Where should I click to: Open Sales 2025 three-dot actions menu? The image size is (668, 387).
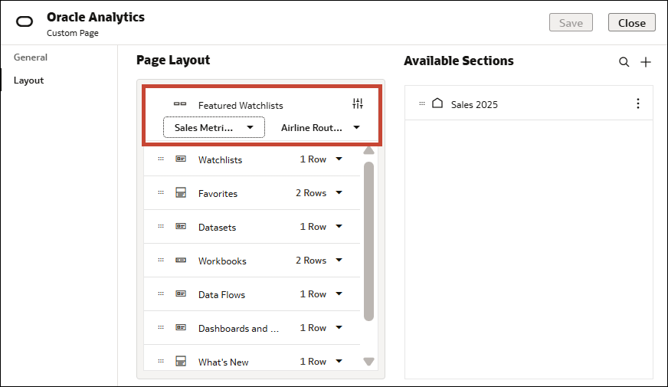[638, 104]
